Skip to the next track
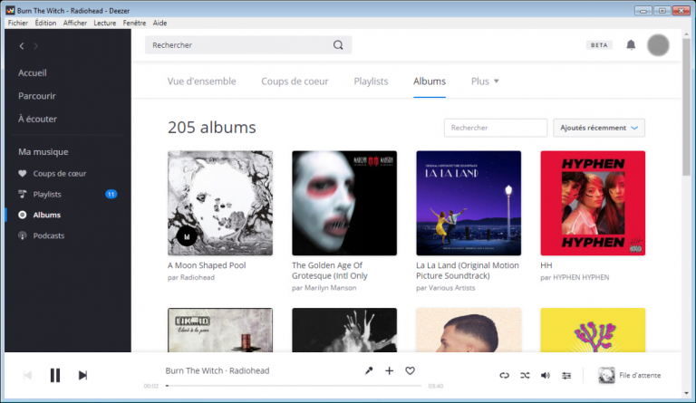The width and height of the screenshot is (696, 403). [x=82, y=375]
